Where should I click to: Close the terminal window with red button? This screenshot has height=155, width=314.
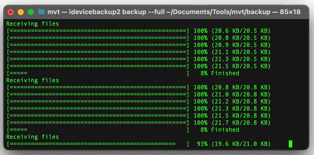coord(11,12)
